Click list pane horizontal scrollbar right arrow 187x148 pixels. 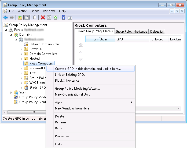(178, 108)
